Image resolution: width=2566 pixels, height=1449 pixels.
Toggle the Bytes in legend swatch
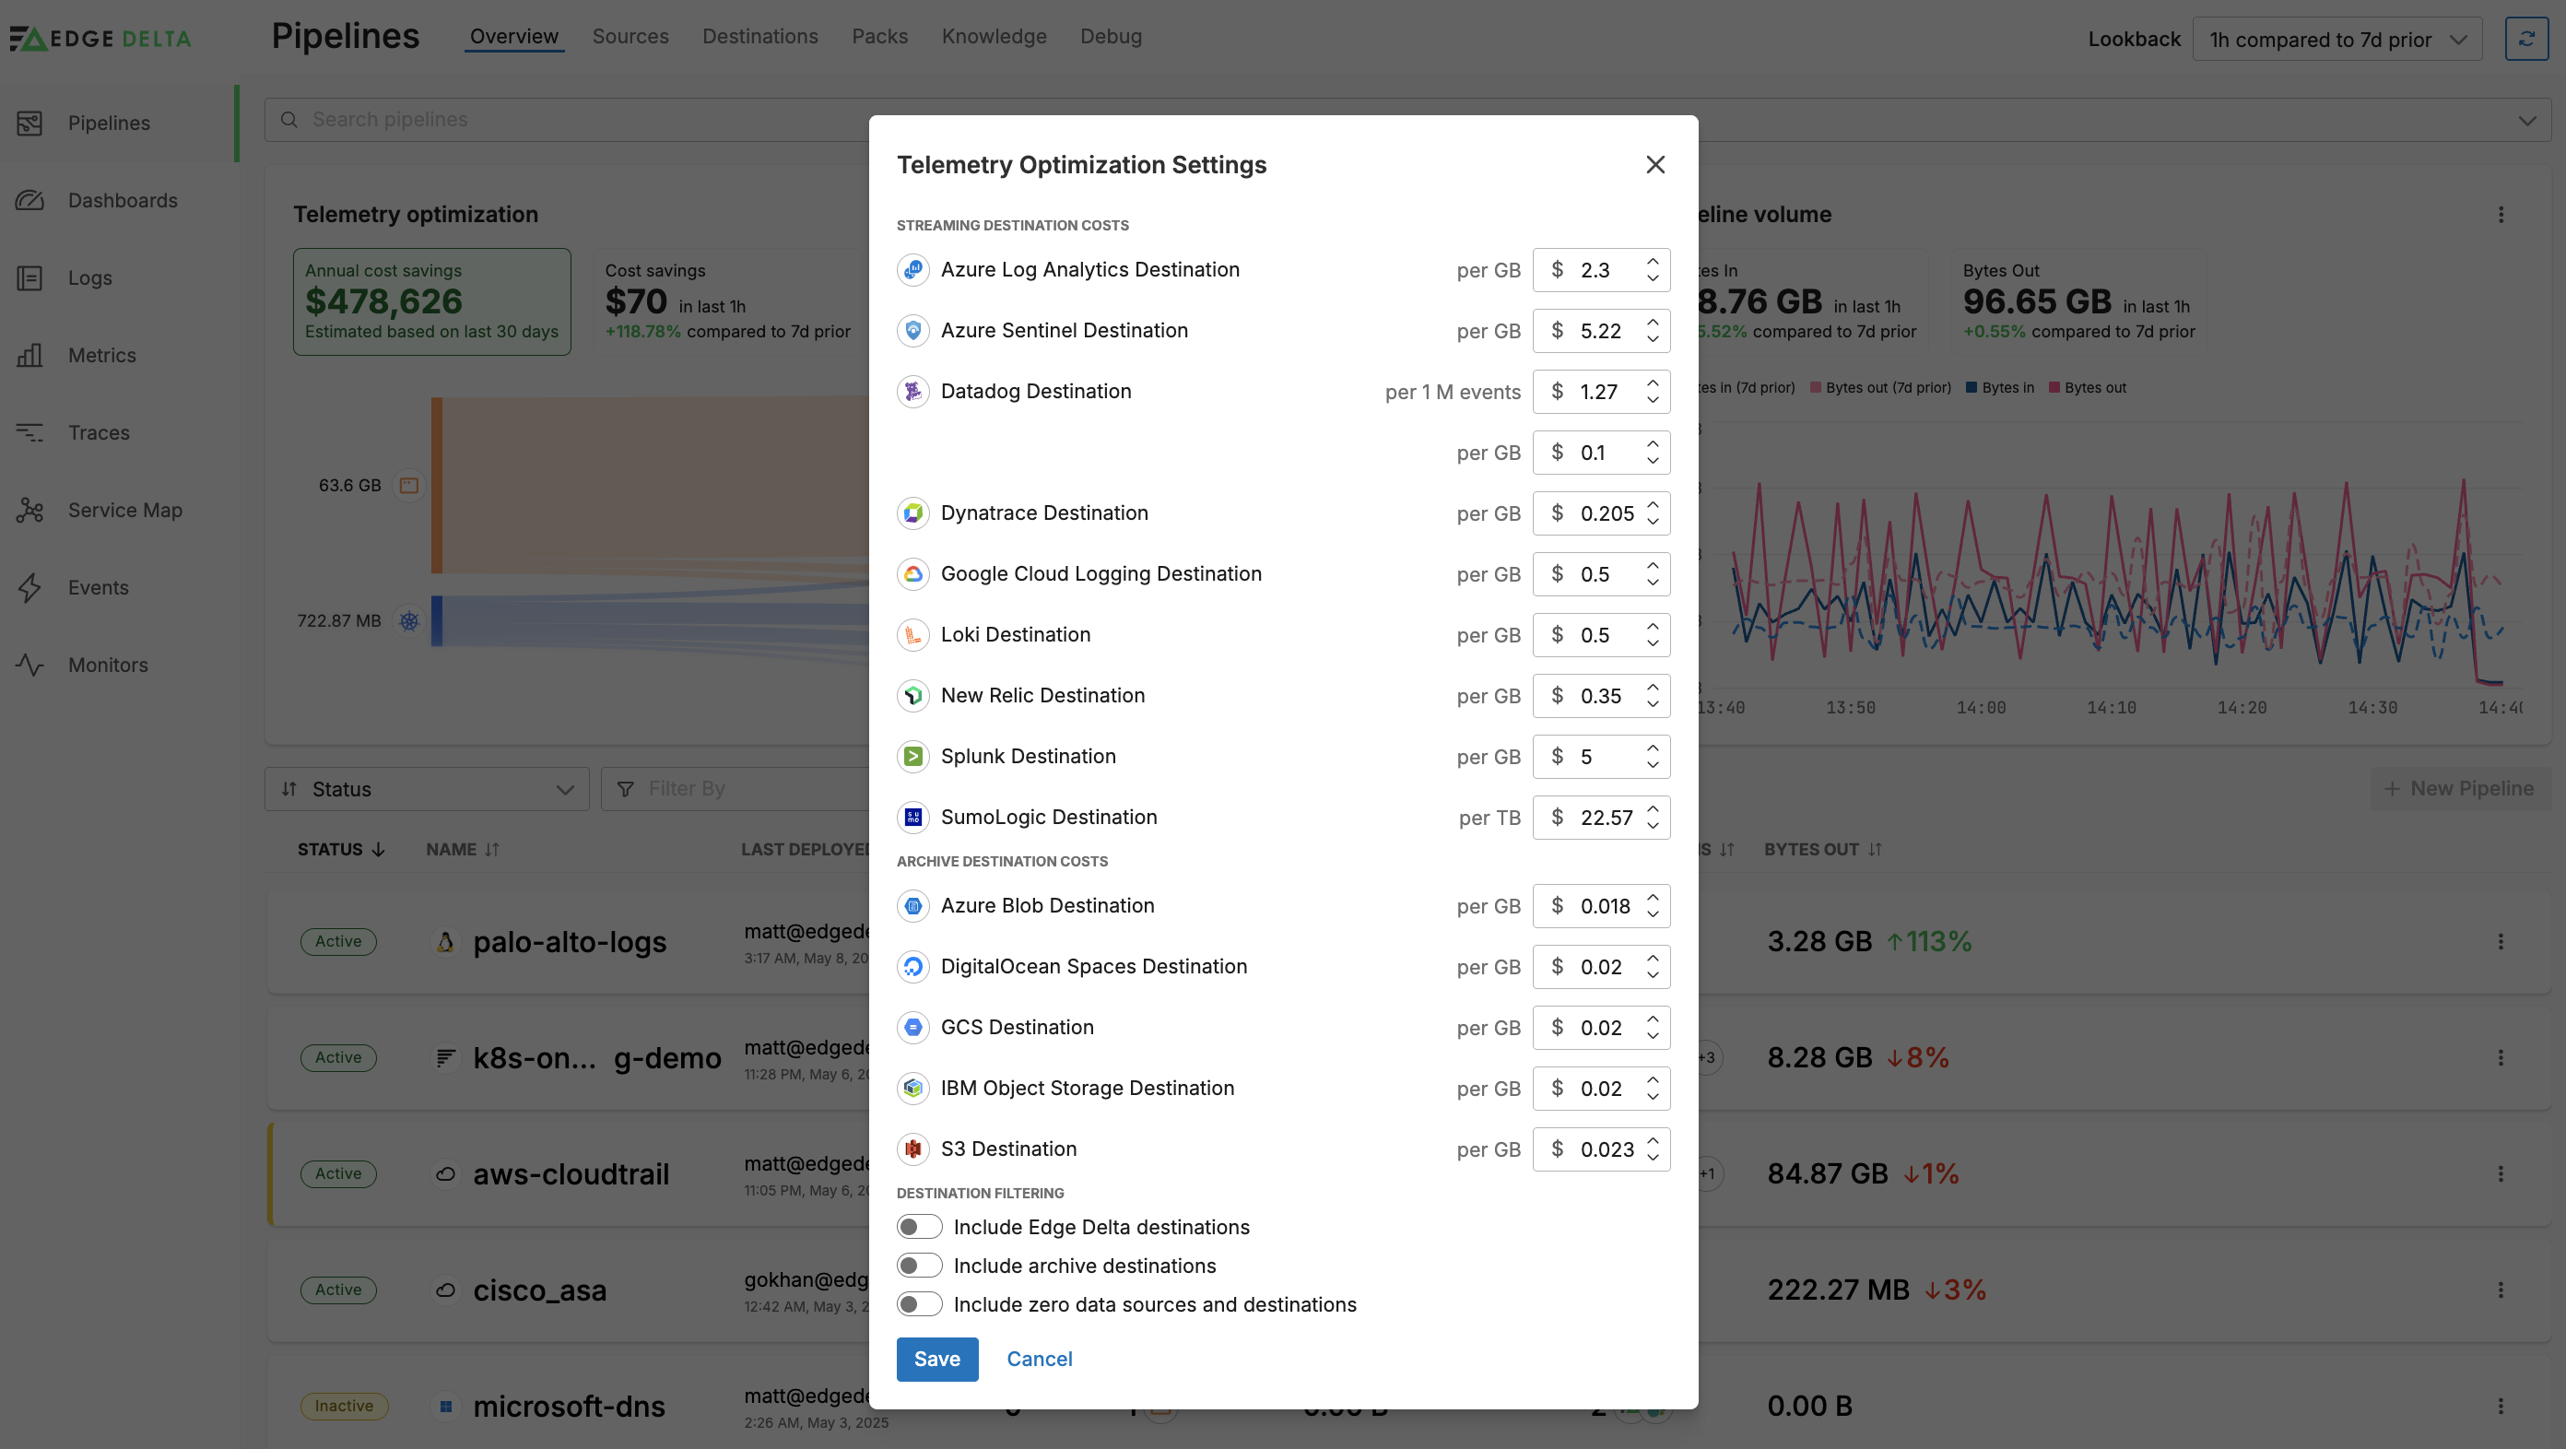1971,387
